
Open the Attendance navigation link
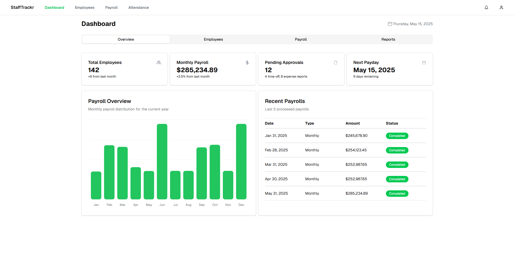(x=138, y=7)
